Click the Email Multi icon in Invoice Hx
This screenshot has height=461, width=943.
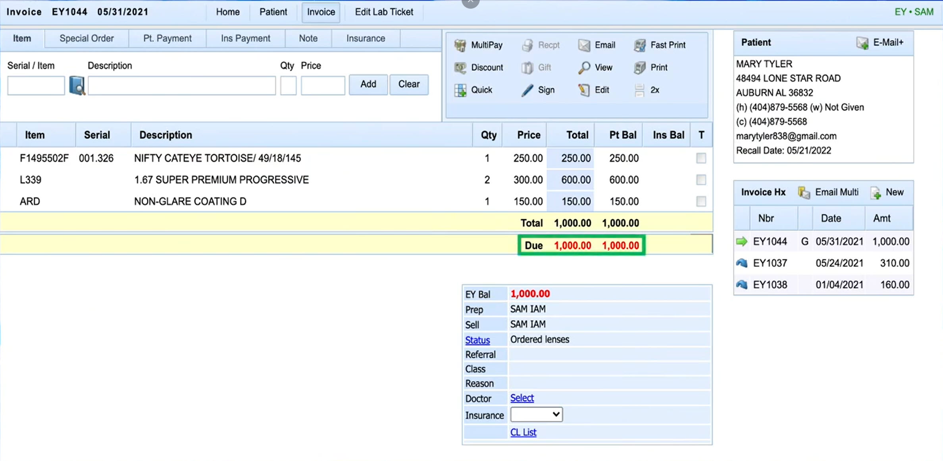tap(804, 192)
